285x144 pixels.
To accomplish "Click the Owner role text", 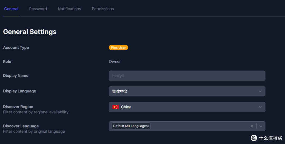I will [115, 62].
